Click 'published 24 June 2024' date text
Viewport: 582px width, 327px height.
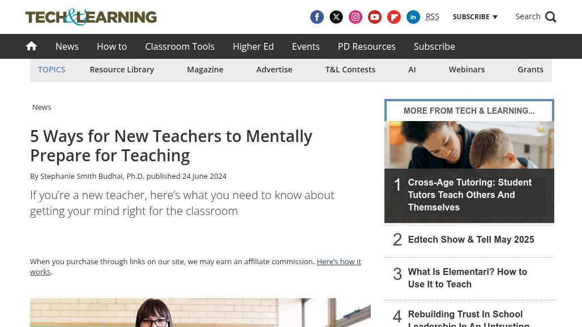[186, 176]
